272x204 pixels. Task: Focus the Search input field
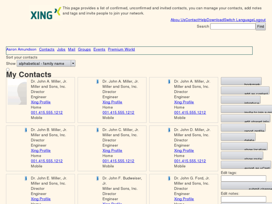[x=233, y=27]
